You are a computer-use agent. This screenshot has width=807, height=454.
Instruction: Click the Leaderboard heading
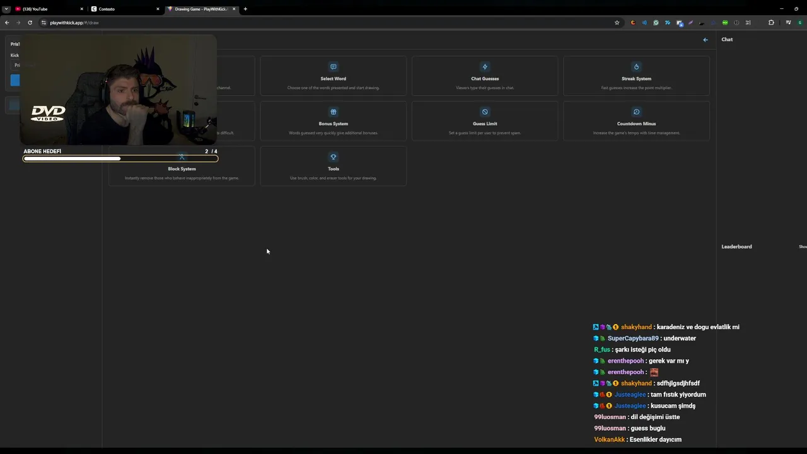point(736,247)
